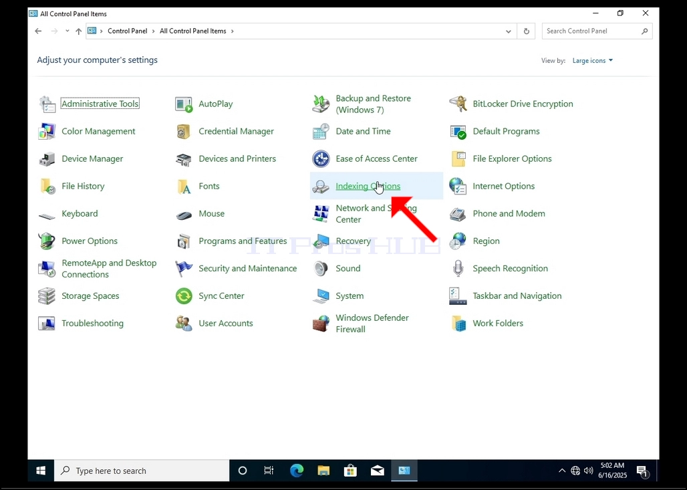
Task: Click the Recovery link text
Action: [x=353, y=241]
